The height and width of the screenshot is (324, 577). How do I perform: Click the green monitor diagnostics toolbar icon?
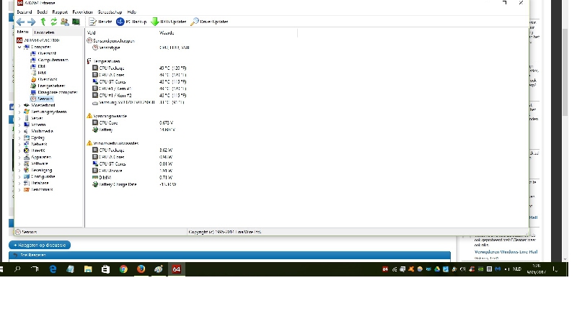coord(76,22)
